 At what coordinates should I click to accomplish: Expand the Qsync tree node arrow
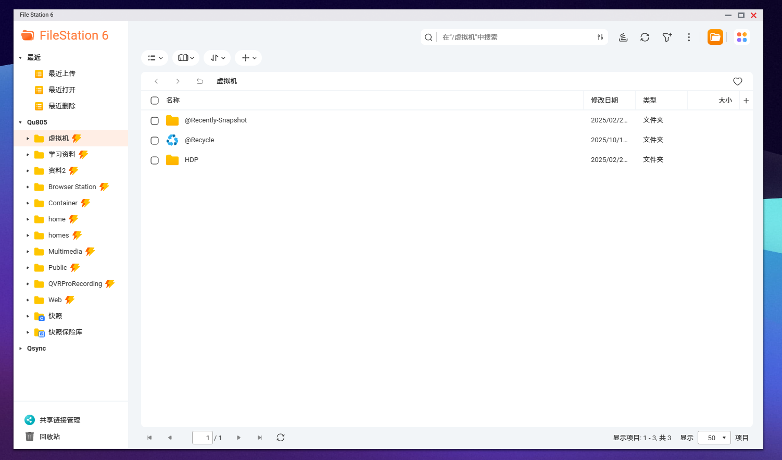[20, 349]
